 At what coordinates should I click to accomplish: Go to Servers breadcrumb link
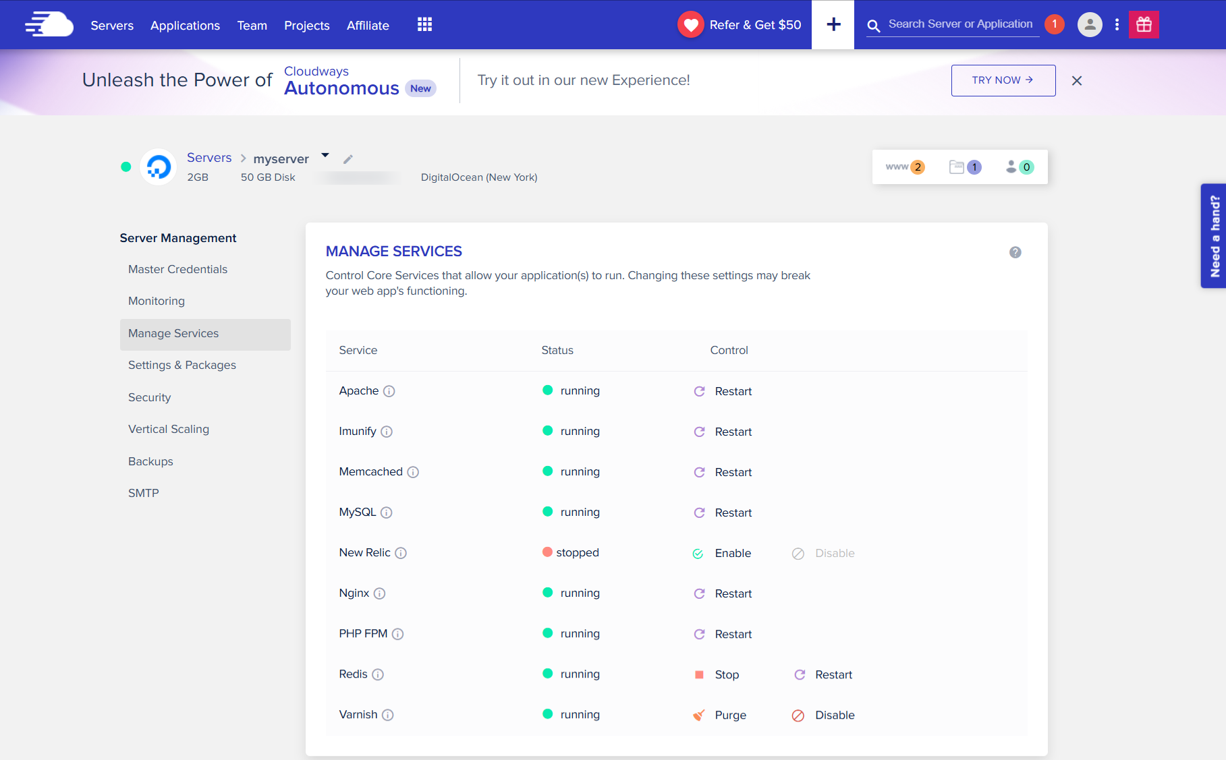tap(209, 158)
